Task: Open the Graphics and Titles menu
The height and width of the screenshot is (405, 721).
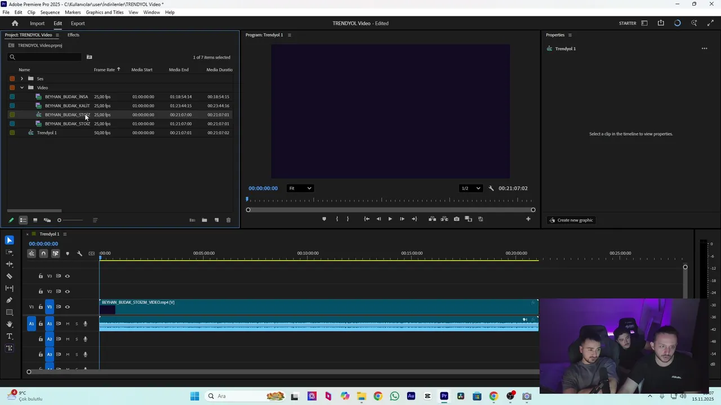Action: coord(105,12)
